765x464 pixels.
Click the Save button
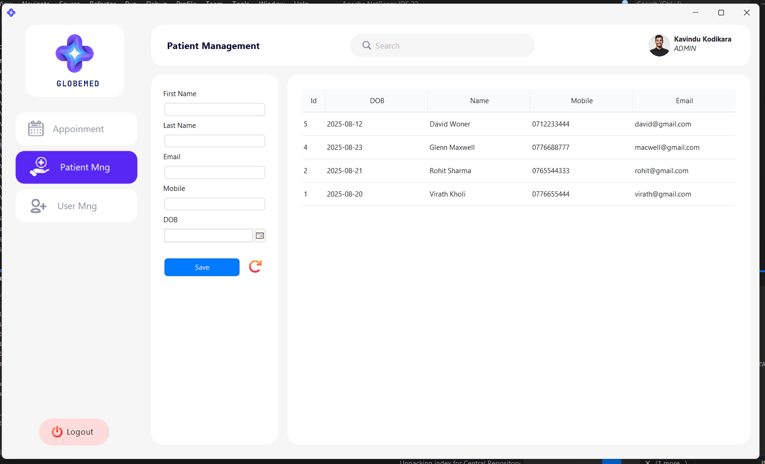click(x=202, y=267)
